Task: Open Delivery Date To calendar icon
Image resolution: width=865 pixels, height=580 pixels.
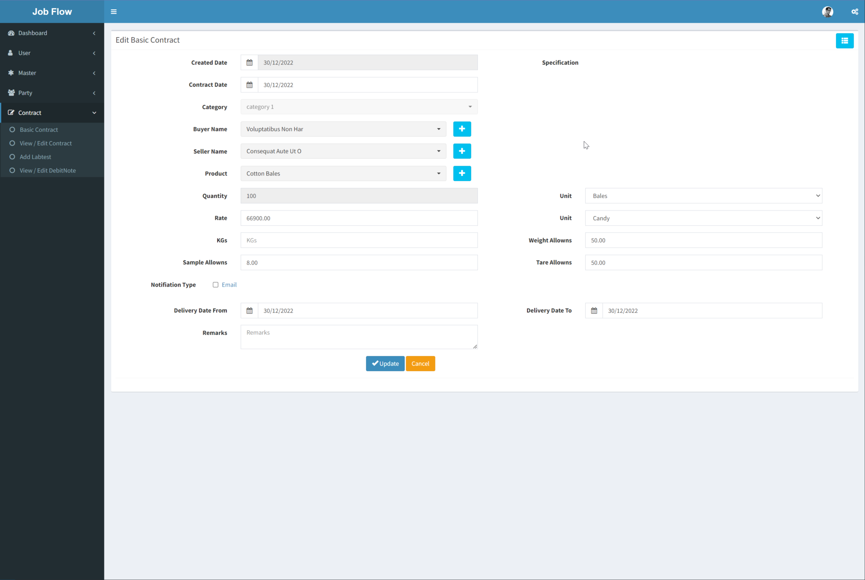Action: 594,311
